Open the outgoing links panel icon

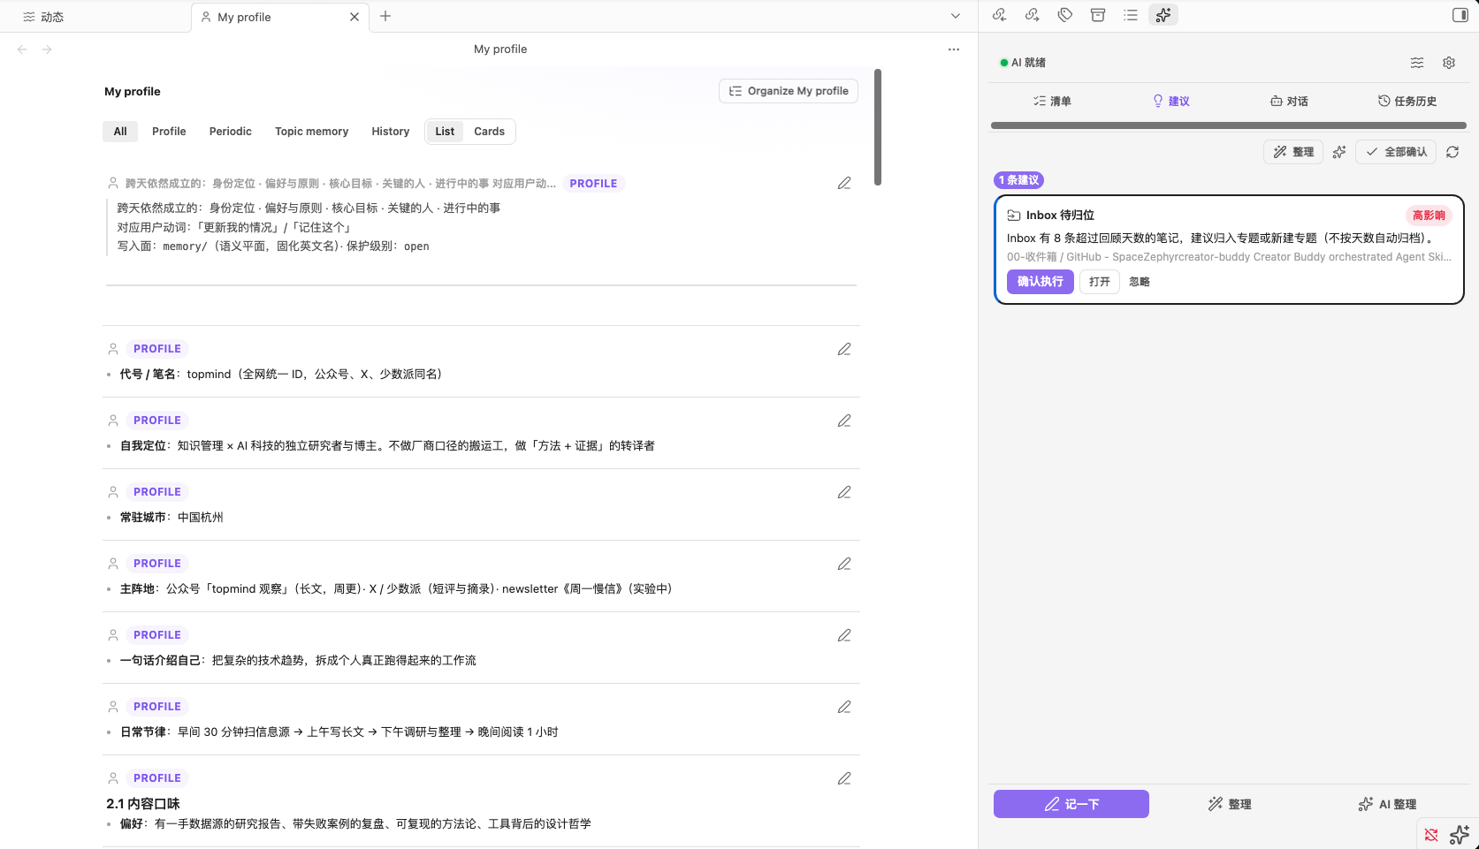pos(1032,15)
